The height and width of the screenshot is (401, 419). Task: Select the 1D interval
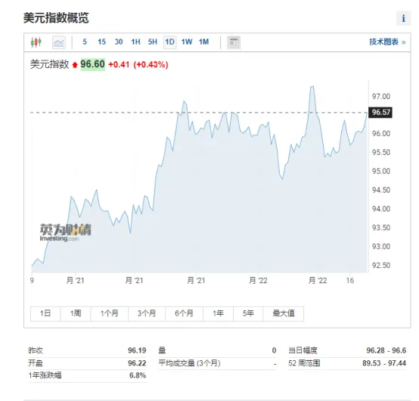(x=170, y=42)
